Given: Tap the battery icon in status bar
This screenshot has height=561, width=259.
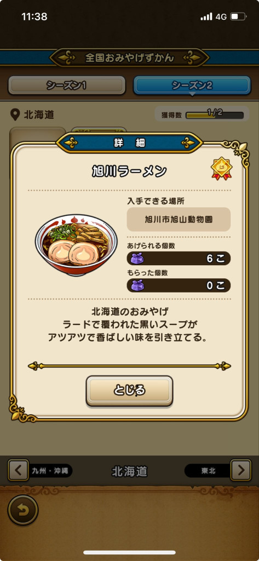Looking at the screenshot, I should [238, 16].
